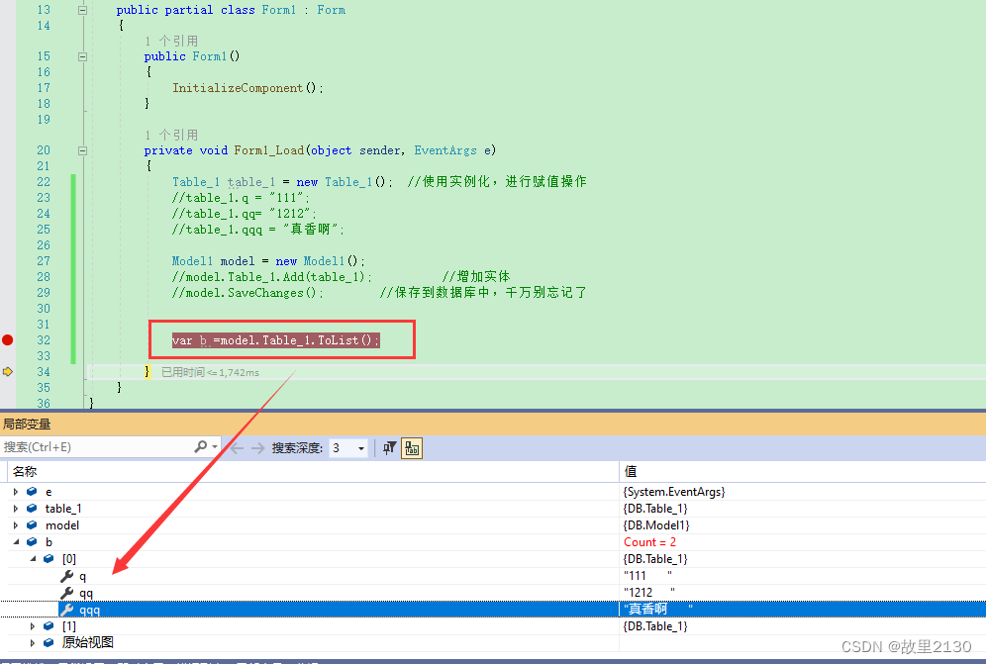Click the object icon next to variable model
Image resolution: width=986 pixels, height=664 pixels.
30,525
